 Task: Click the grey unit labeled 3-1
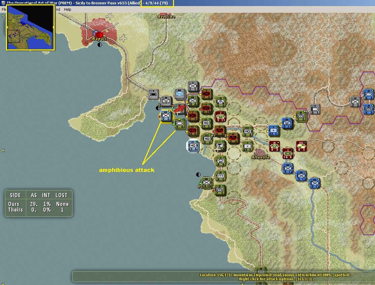[315, 109]
